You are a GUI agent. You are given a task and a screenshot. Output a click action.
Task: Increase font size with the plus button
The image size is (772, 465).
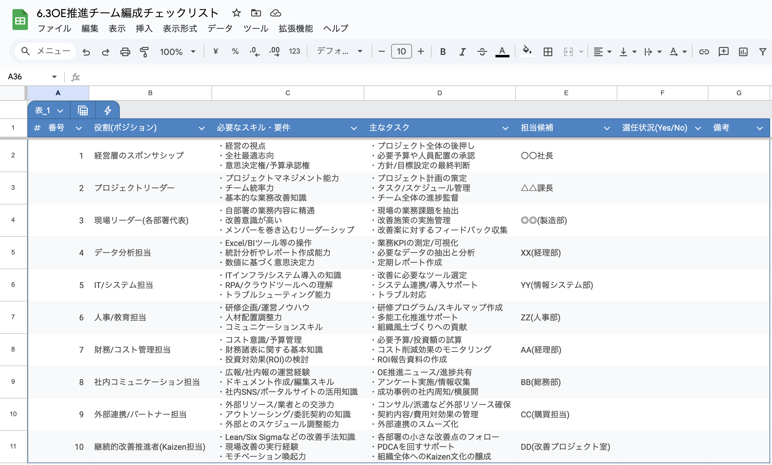click(421, 52)
